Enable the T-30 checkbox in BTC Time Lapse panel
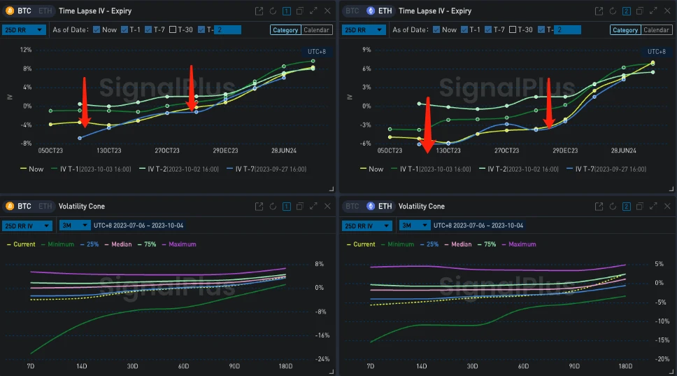 pos(172,29)
